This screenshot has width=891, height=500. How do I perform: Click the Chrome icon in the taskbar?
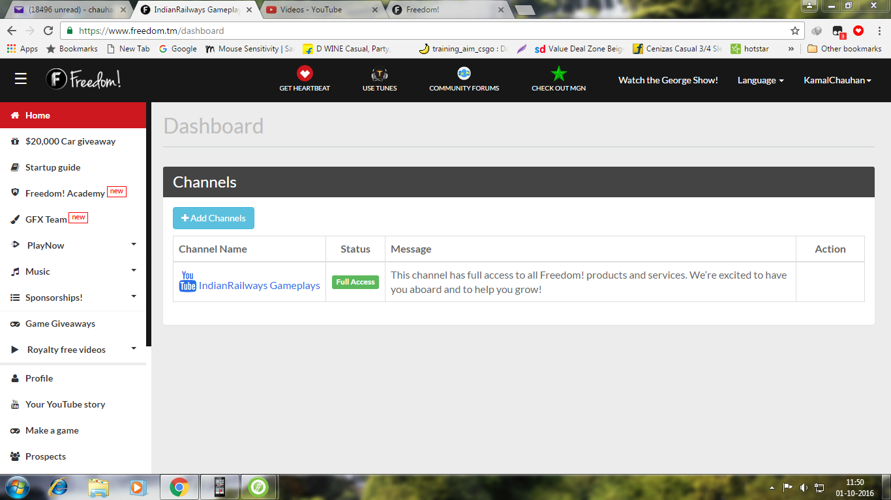(179, 487)
